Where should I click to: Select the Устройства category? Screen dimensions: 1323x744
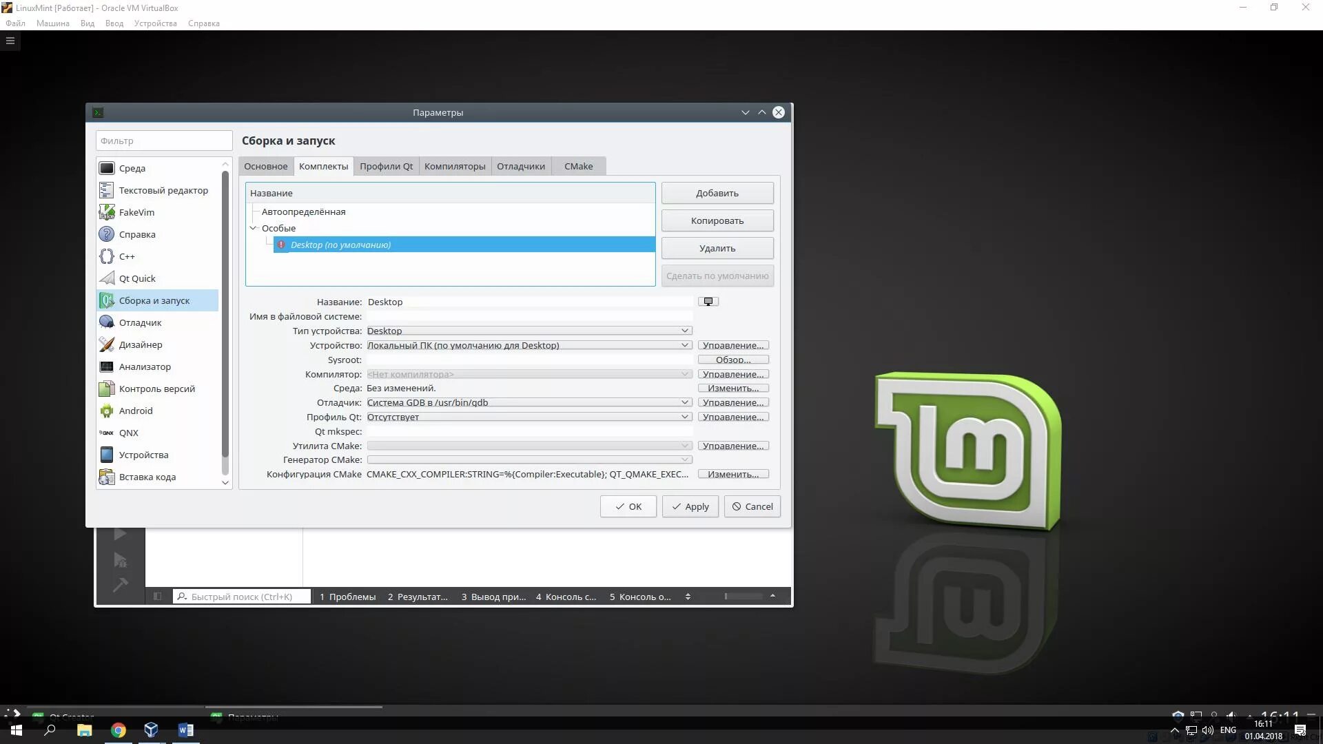pyautogui.click(x=158, y=455)
